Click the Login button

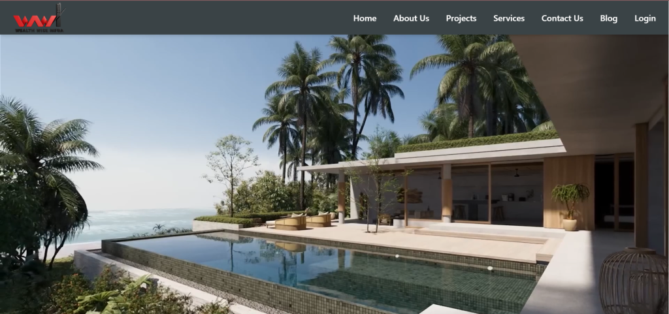(x=645, y=18)
